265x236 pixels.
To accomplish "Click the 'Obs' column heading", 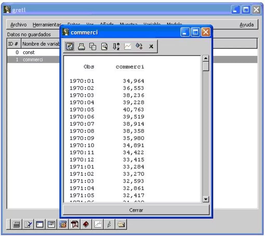I will click(89, 67).
